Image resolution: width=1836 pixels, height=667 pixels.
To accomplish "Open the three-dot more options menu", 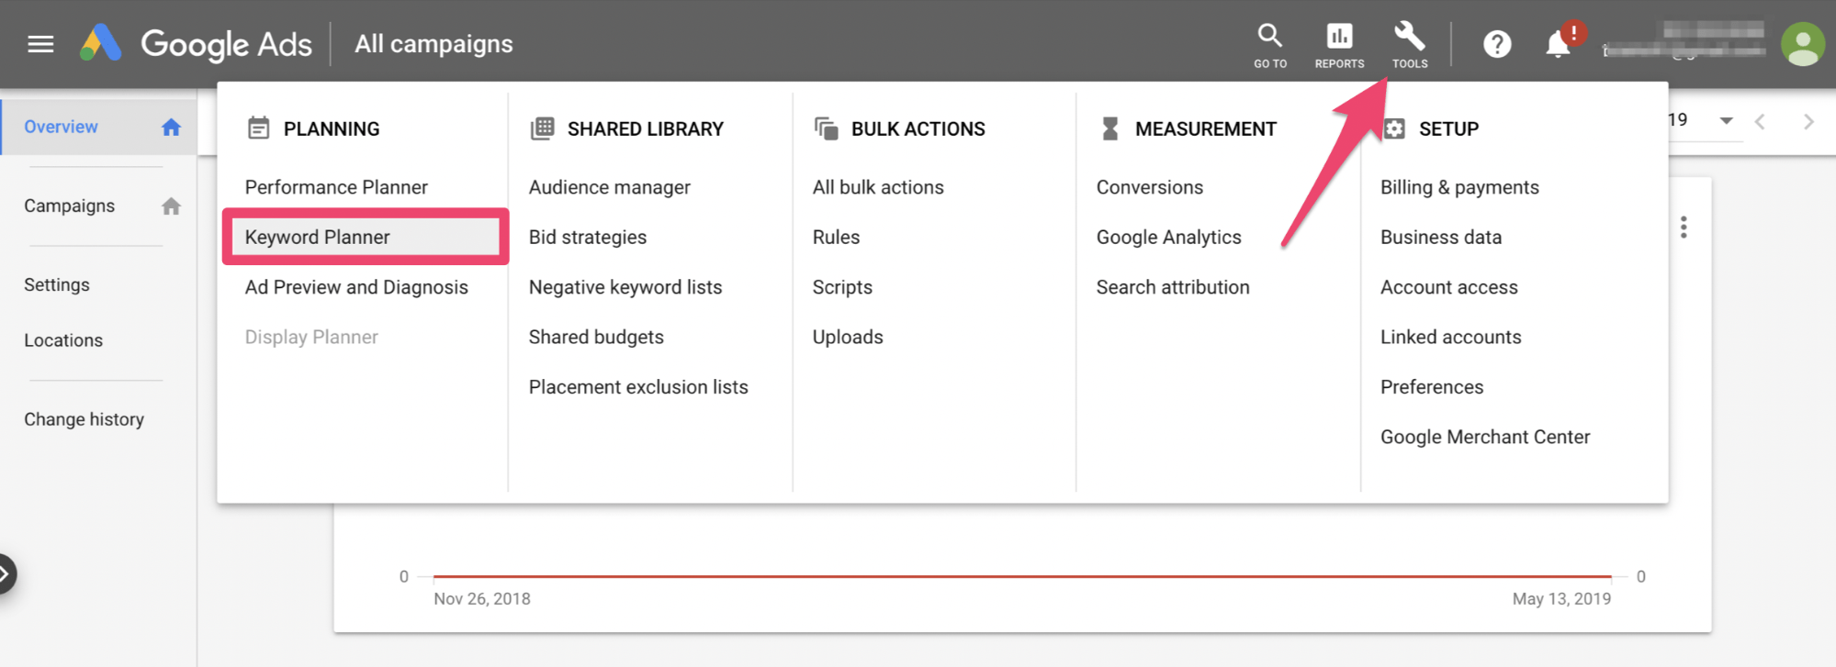I will point(1684,228).
